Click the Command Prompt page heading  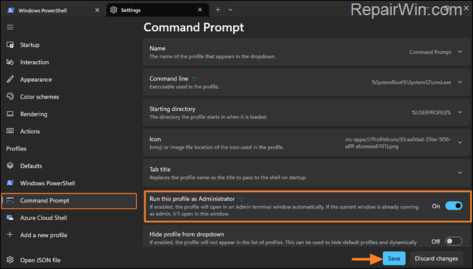coord(193,28)
